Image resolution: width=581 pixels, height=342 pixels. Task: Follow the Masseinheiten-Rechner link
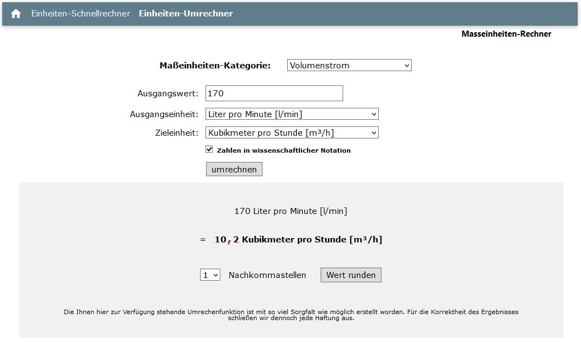click(506, 34)
